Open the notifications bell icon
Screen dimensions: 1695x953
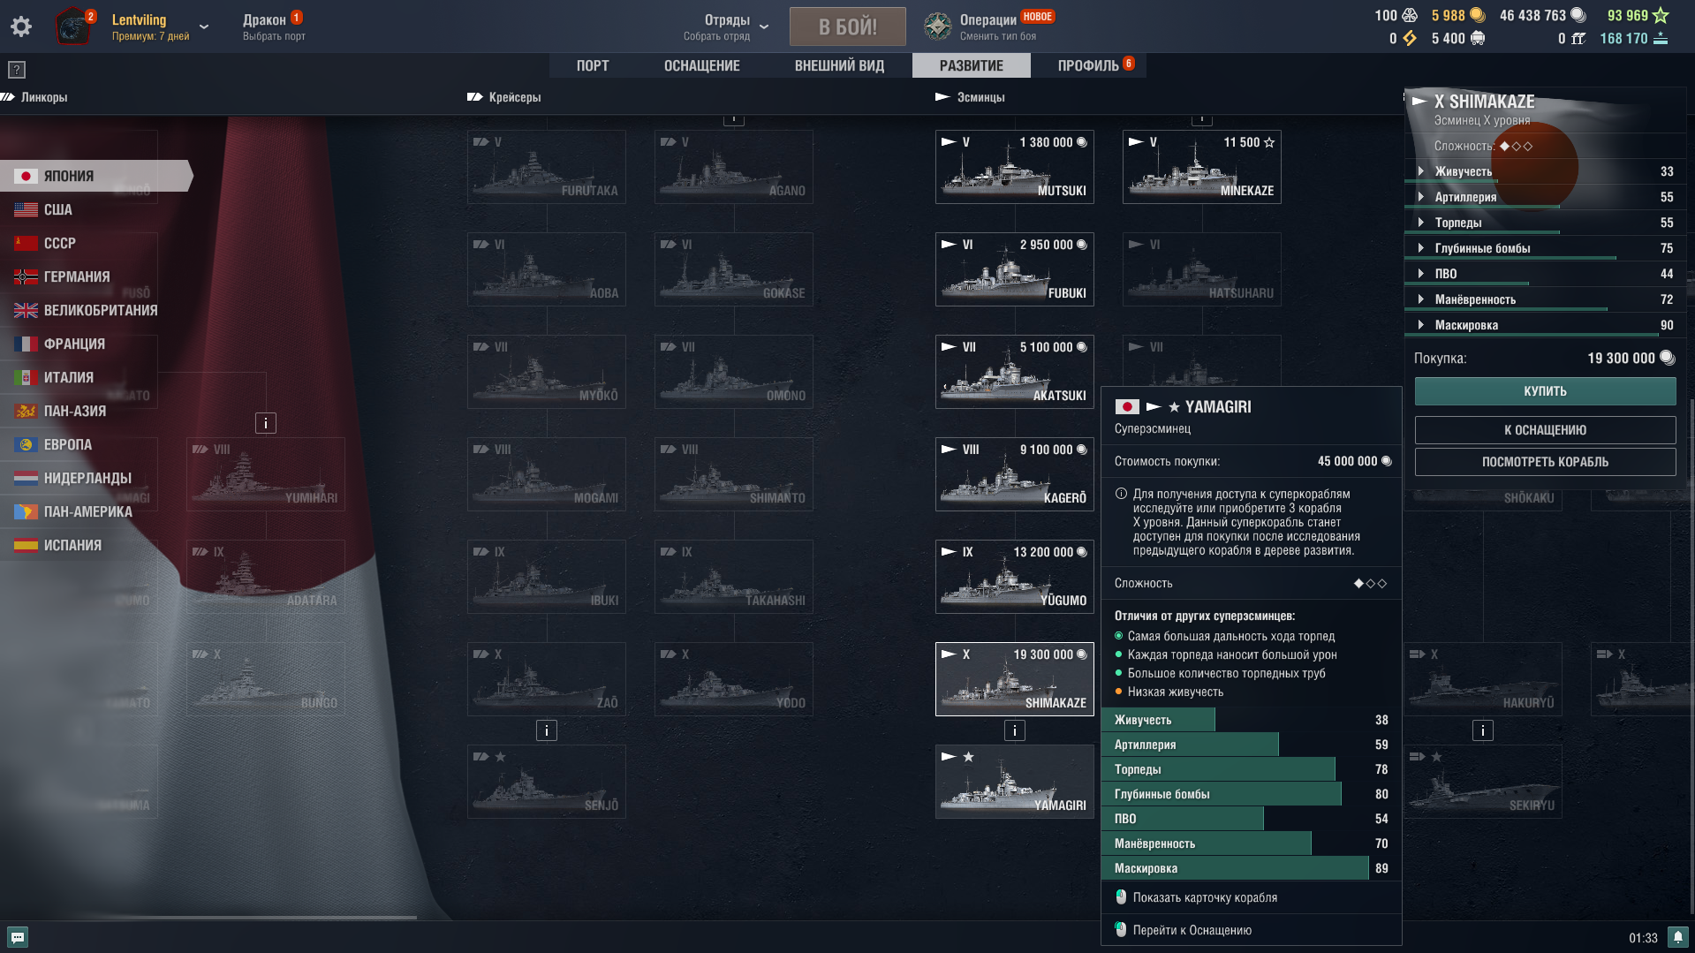click(x=1677, y=937)
